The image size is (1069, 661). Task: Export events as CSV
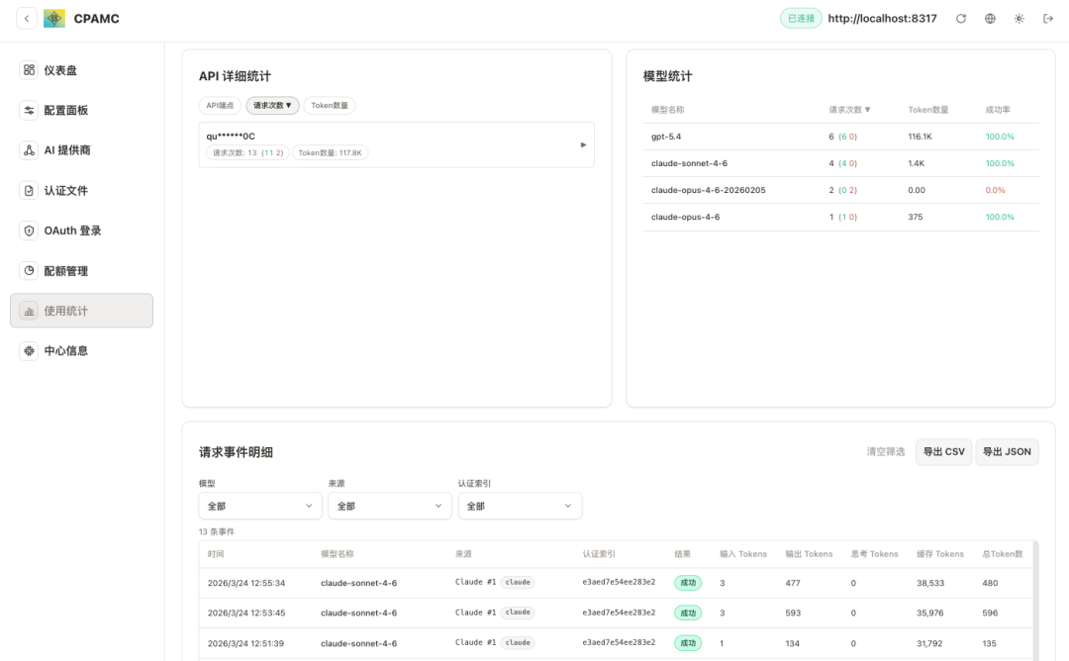[x=943, y=451]
